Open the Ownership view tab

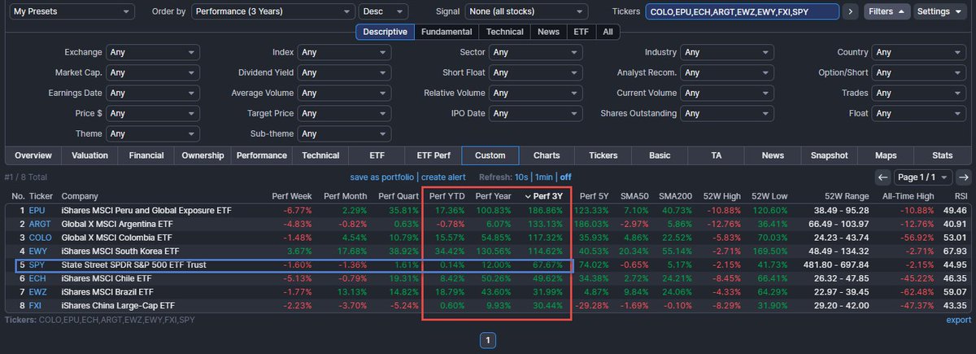(203, 155)
